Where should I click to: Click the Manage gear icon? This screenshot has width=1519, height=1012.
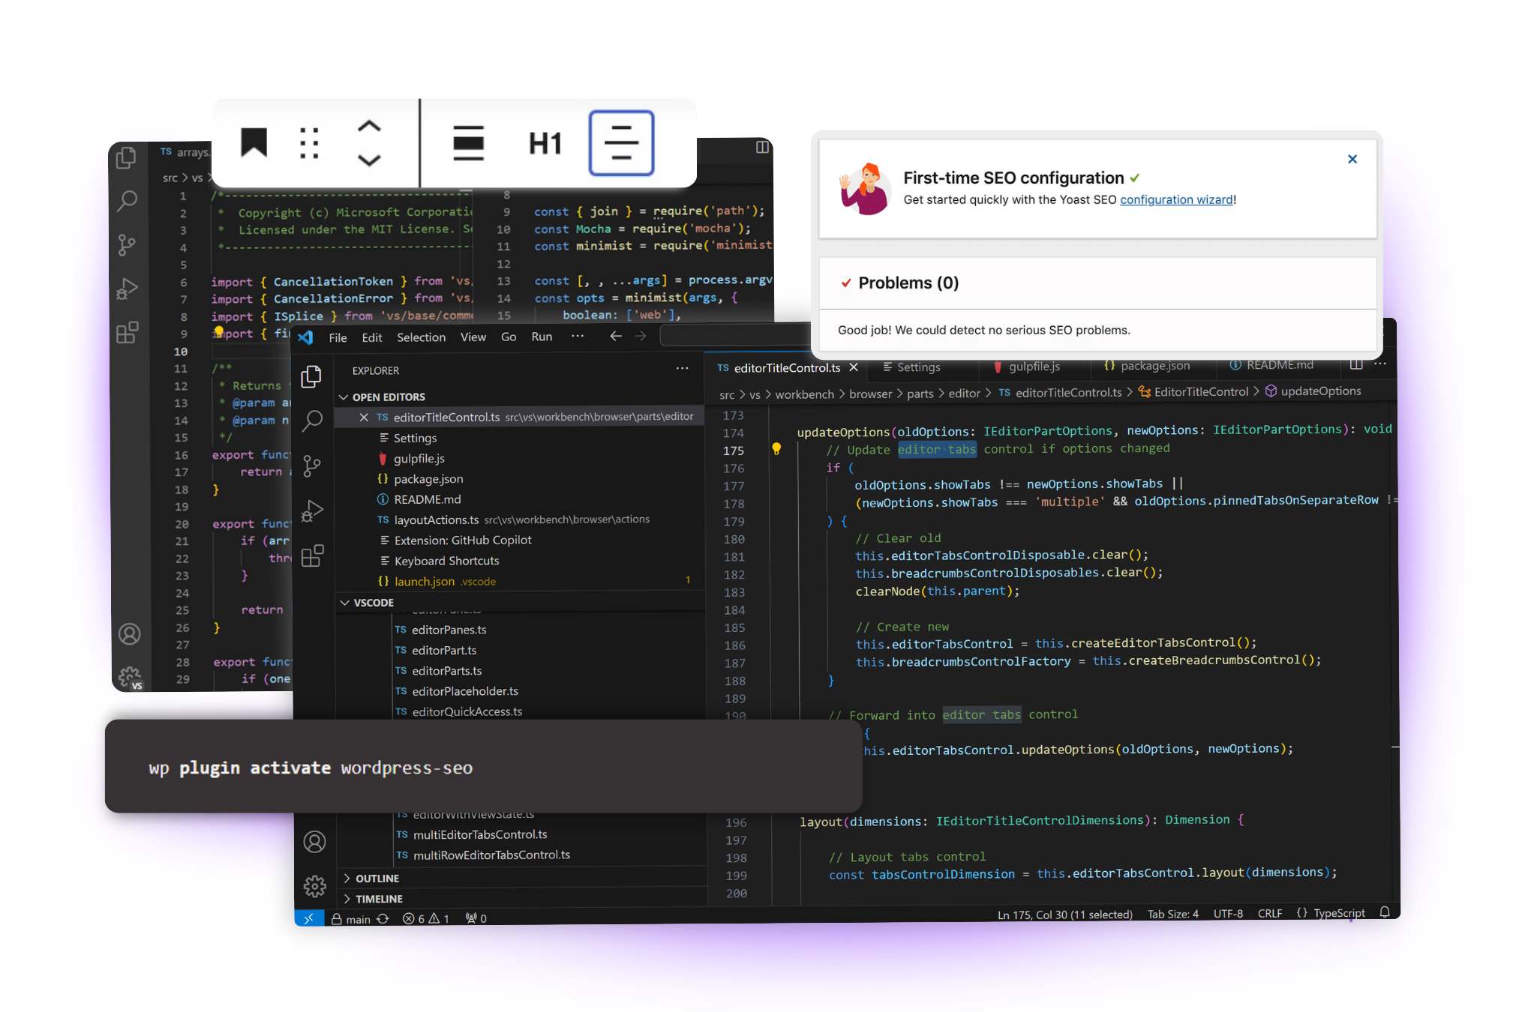tap(314, 886)
